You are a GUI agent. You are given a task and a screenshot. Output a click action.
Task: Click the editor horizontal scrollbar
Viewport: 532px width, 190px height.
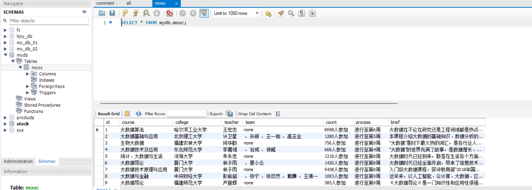249,103
